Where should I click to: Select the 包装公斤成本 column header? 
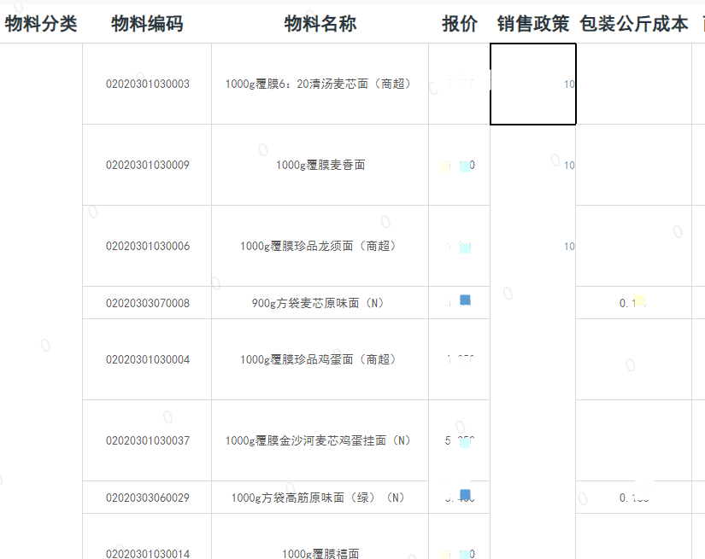[633, 24]
